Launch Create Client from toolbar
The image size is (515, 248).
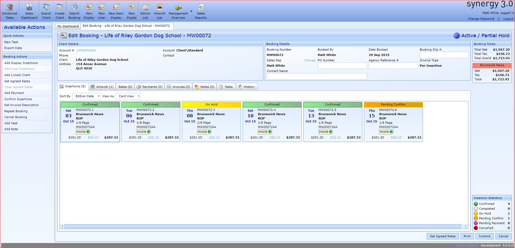pos(60,7)
